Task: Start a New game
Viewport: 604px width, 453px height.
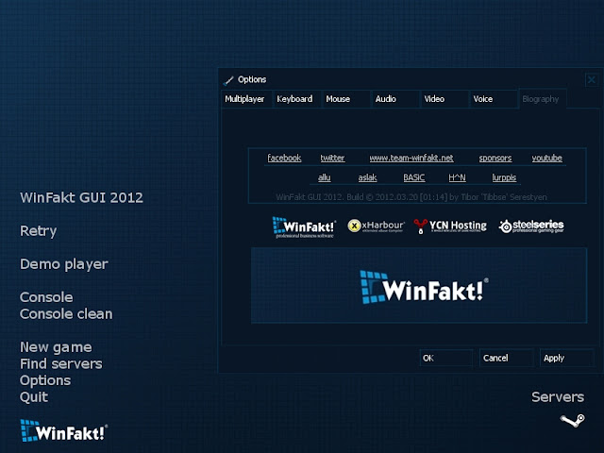Action: click(56, 347)
